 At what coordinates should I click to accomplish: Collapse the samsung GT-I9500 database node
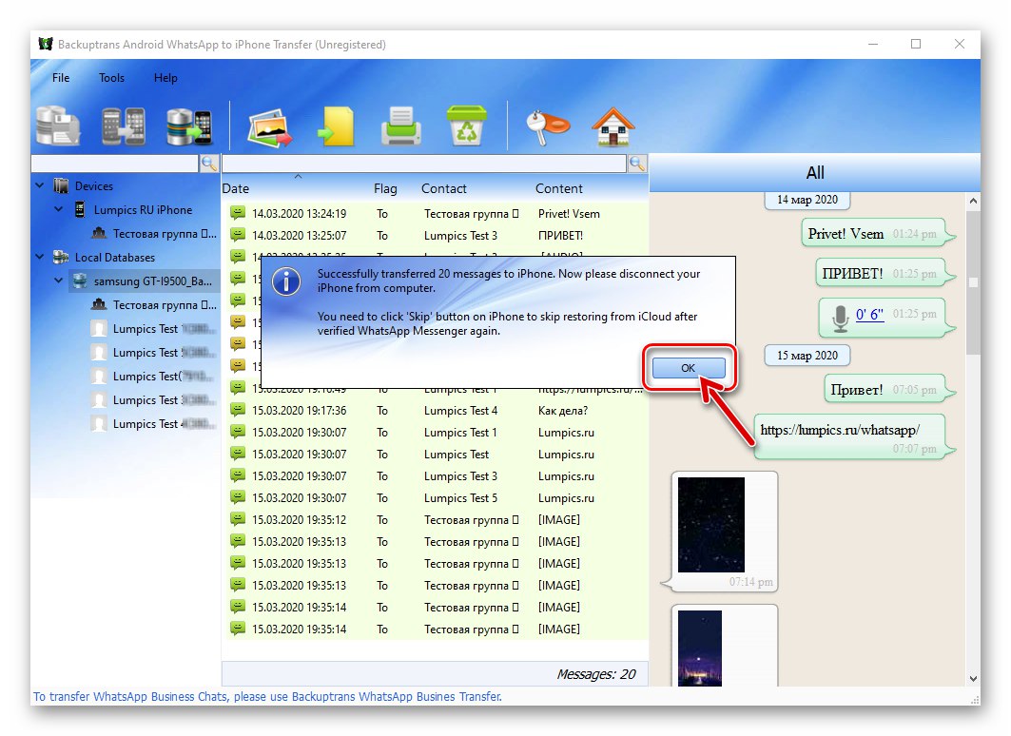pos(59,281)
